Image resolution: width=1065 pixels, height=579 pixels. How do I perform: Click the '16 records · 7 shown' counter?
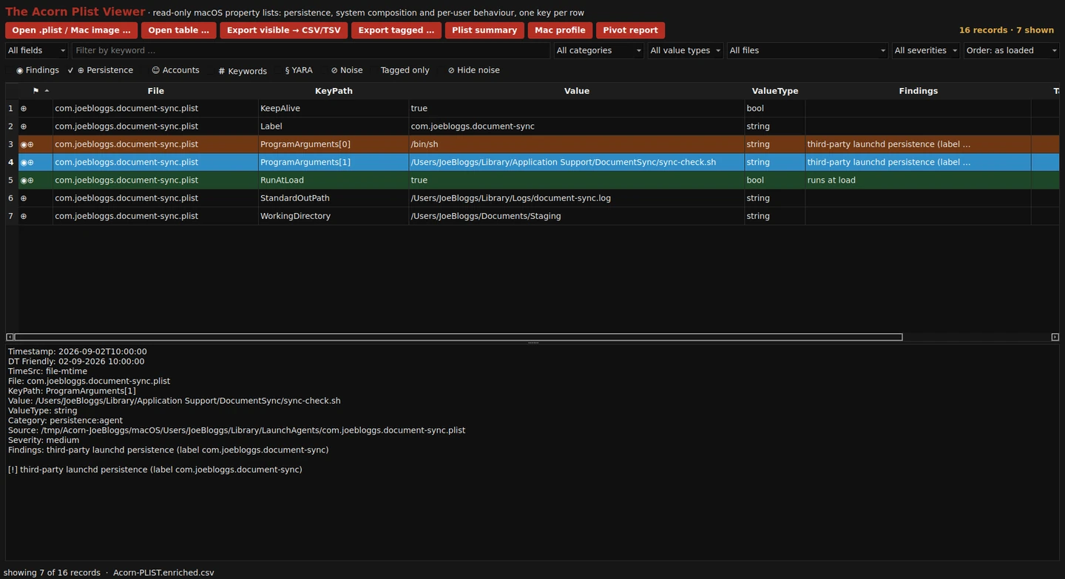click(1007, 30)
